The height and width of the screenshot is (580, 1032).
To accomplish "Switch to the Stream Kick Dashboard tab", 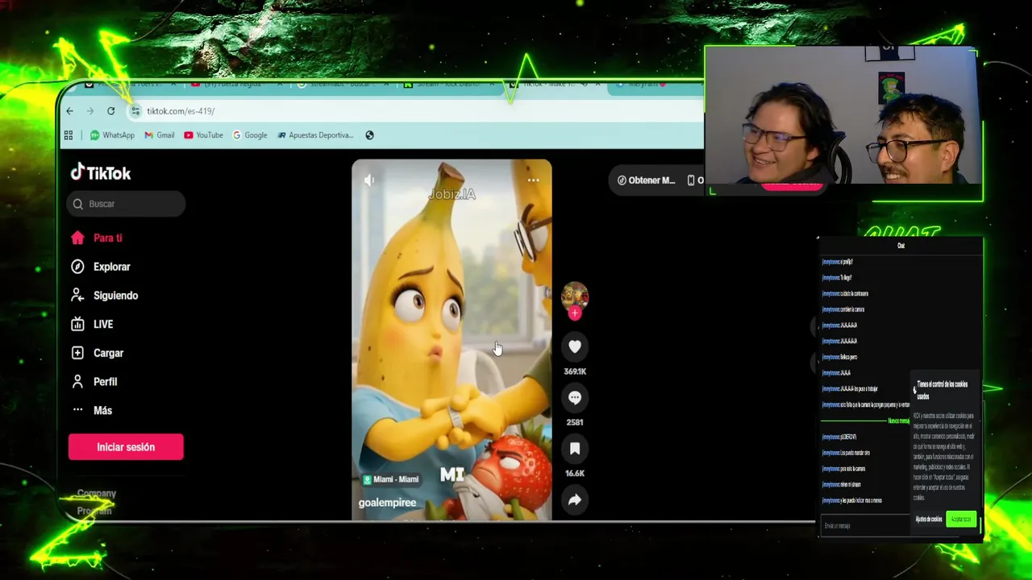I will click(447, 85).
